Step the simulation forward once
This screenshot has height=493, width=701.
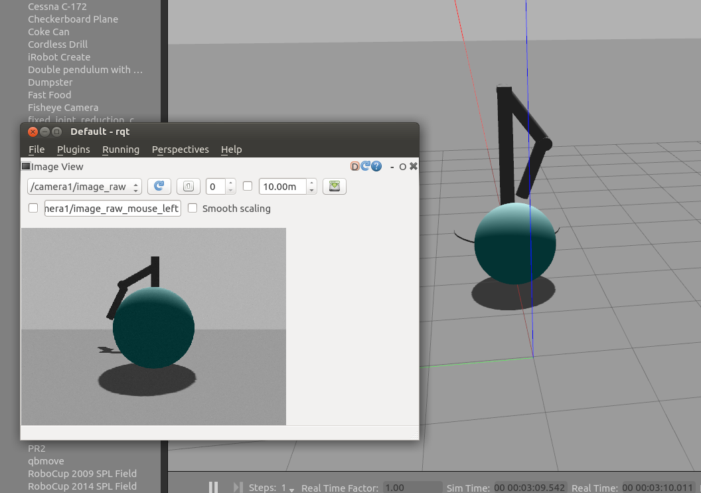click(x=237, y=487)
